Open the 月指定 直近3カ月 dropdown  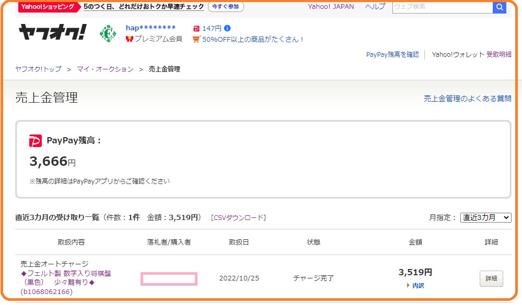click(x=486, y=217)
